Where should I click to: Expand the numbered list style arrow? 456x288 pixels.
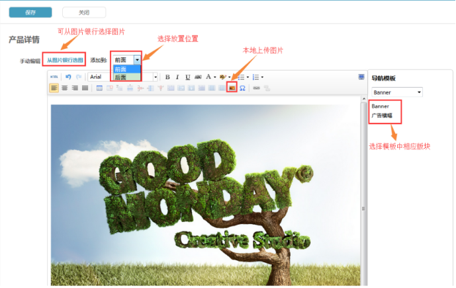262,77
